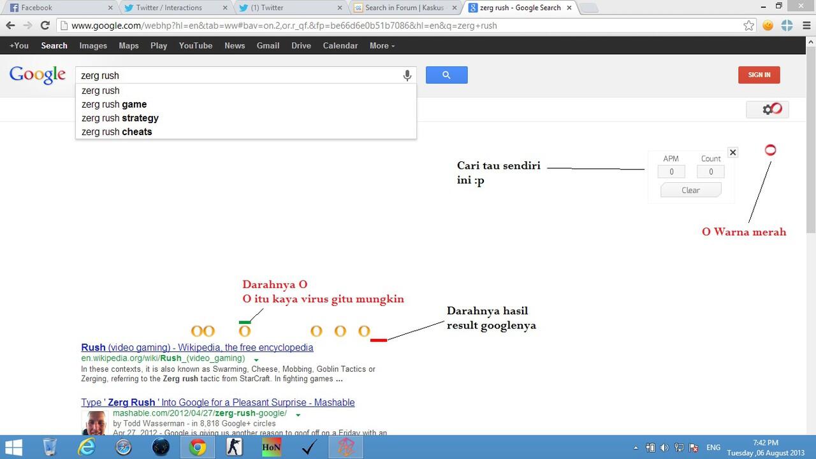This screenshot has height=459, width=816.
Task: Open News in Google bar
Action: click(x=235, y=45)
